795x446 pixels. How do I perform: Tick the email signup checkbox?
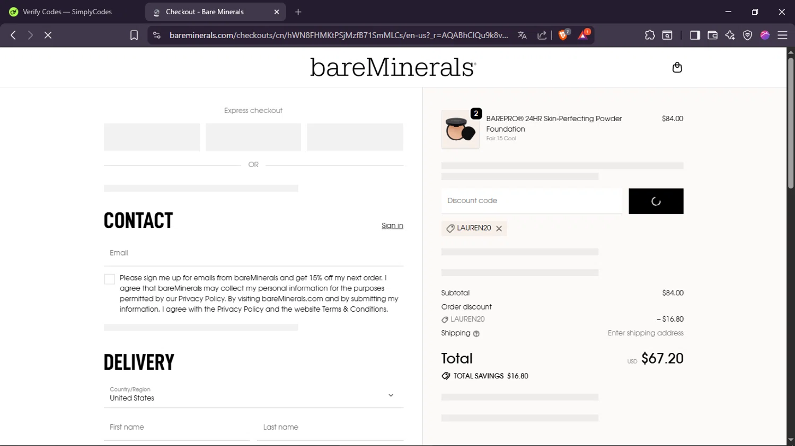tap(110, 279)
